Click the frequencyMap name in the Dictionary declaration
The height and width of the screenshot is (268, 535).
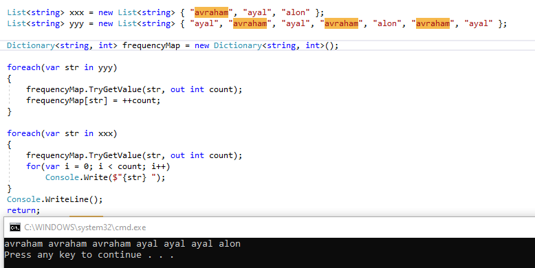click(151, 45)
